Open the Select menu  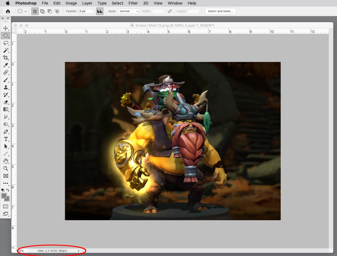(117, 3)
